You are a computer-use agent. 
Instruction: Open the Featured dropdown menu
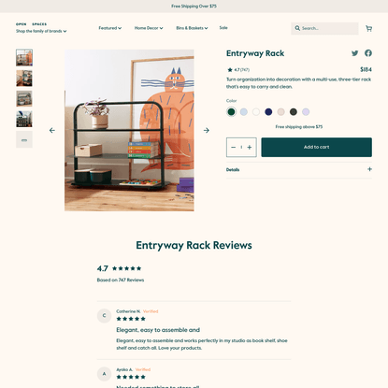[110, 28]
